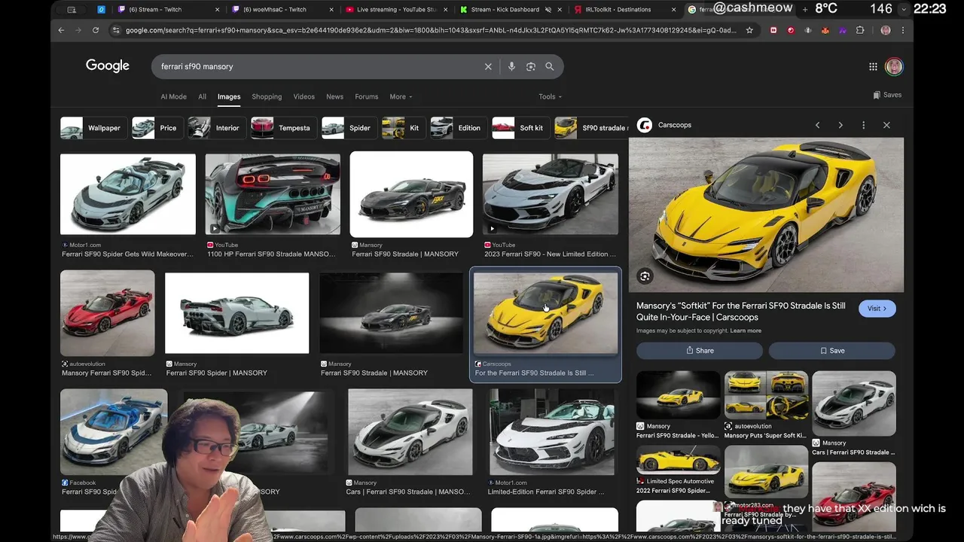
Task: Click the browser address bar URL
Action: click(x=429, y=30)
